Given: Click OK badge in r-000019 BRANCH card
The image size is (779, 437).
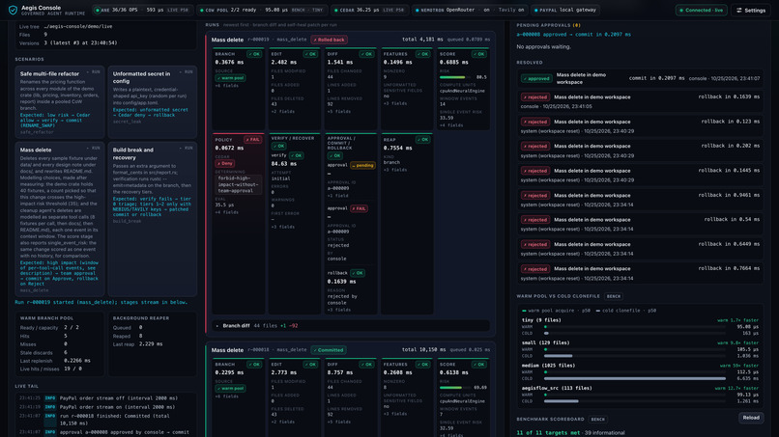Looking at the screenshot, I should coord(254,54).
